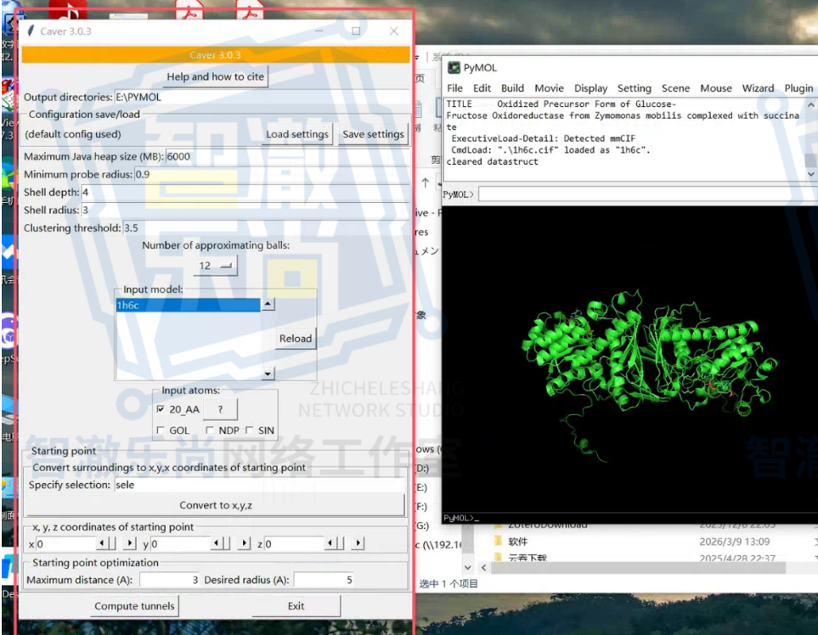The width and height of the screenshot is (818, 635).
Task: Click the Caver feather title icon
Action: [x=31, y=31]
